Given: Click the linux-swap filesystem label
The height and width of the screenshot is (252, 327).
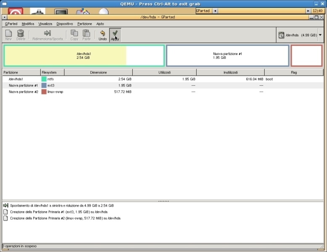Looking at the screenshot, I should coord(55,92).
